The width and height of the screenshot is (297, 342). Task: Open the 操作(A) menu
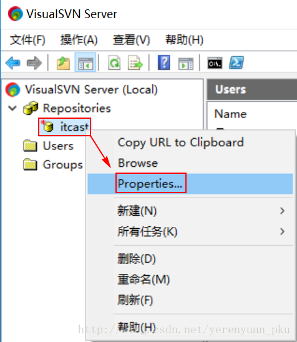79,40
